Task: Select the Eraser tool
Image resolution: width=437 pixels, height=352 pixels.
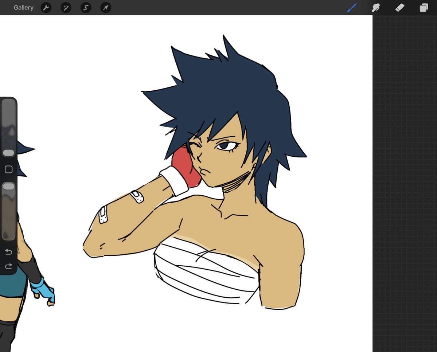Action: [400, 8]
